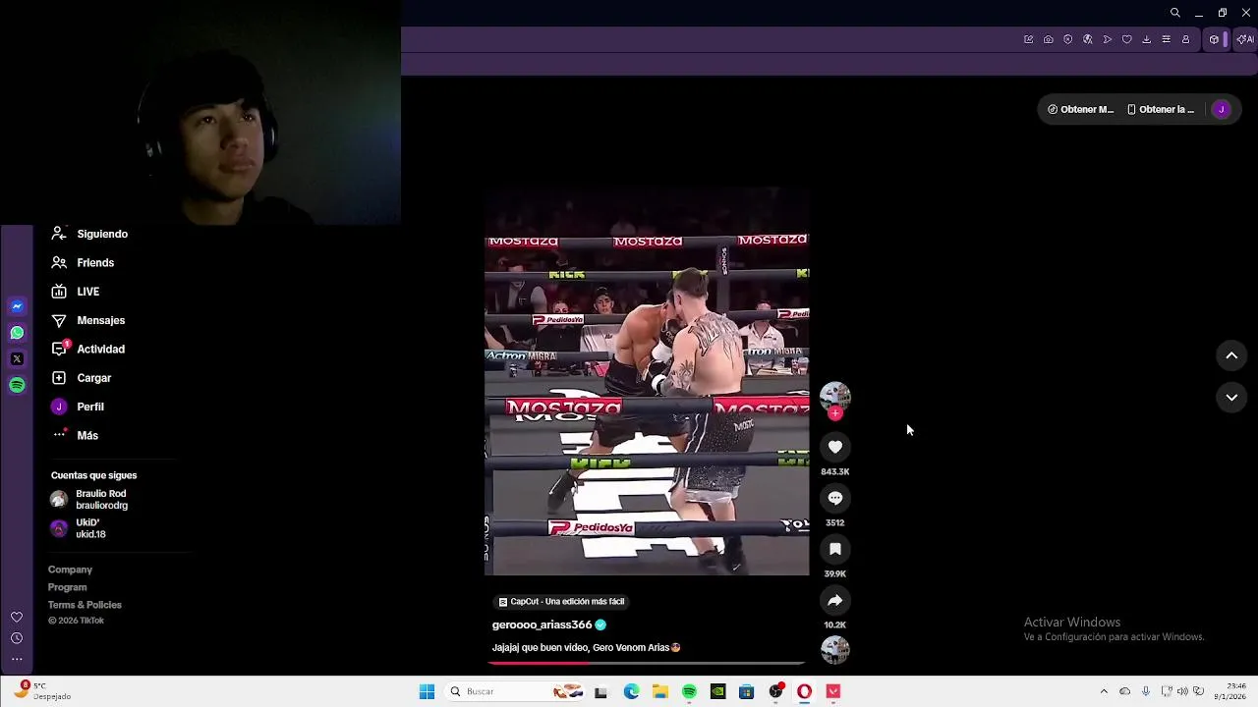Take a snapshot with the camera icon
1258x707 pixels.
(x=1049, y=39)
